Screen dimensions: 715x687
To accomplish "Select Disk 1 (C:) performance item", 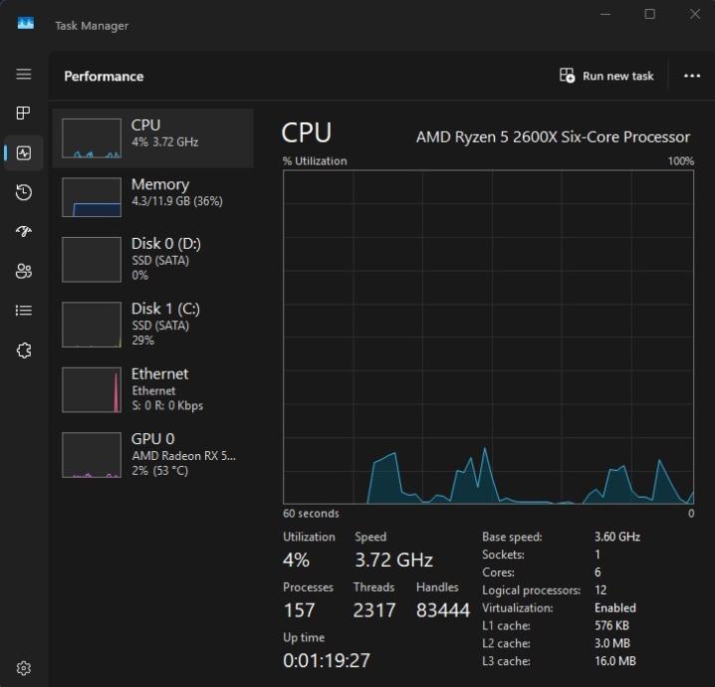I will click(x=152, y=325).
